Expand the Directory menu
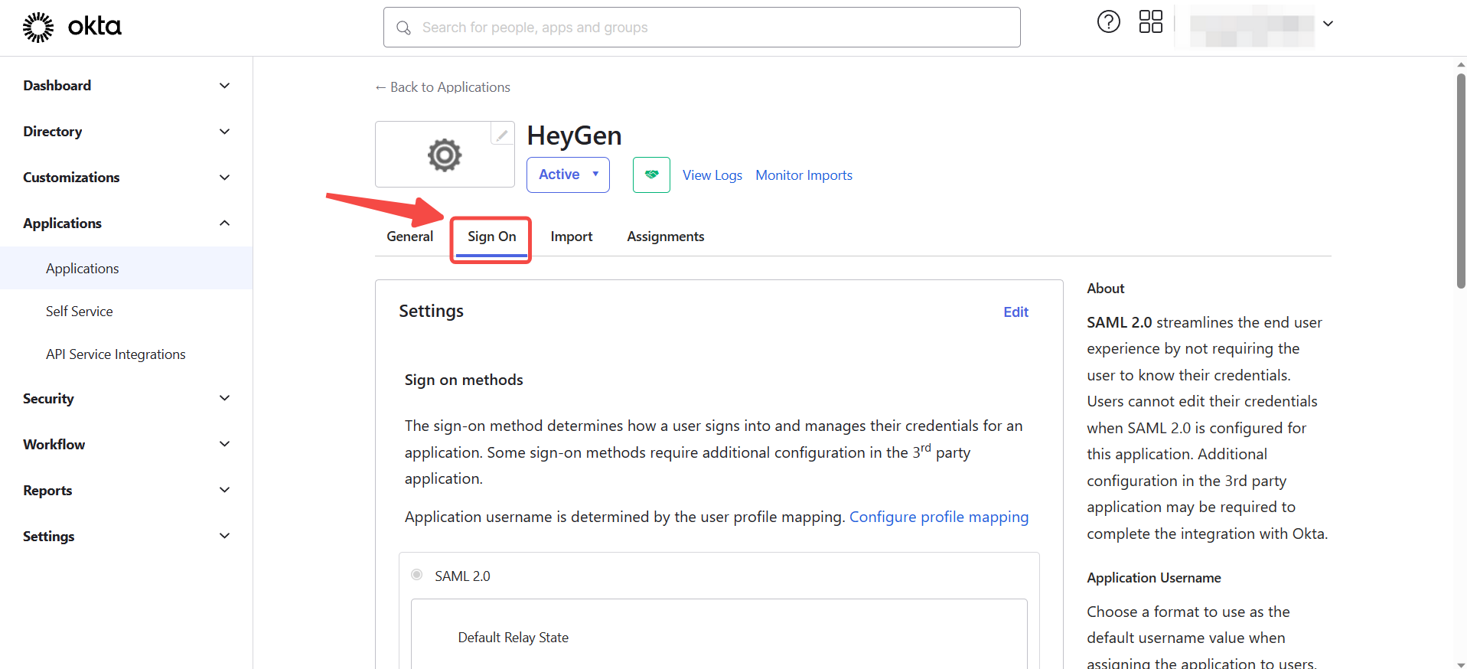Image resolution: width=1467 pixels, height=669 pixels. coord(126,132)
